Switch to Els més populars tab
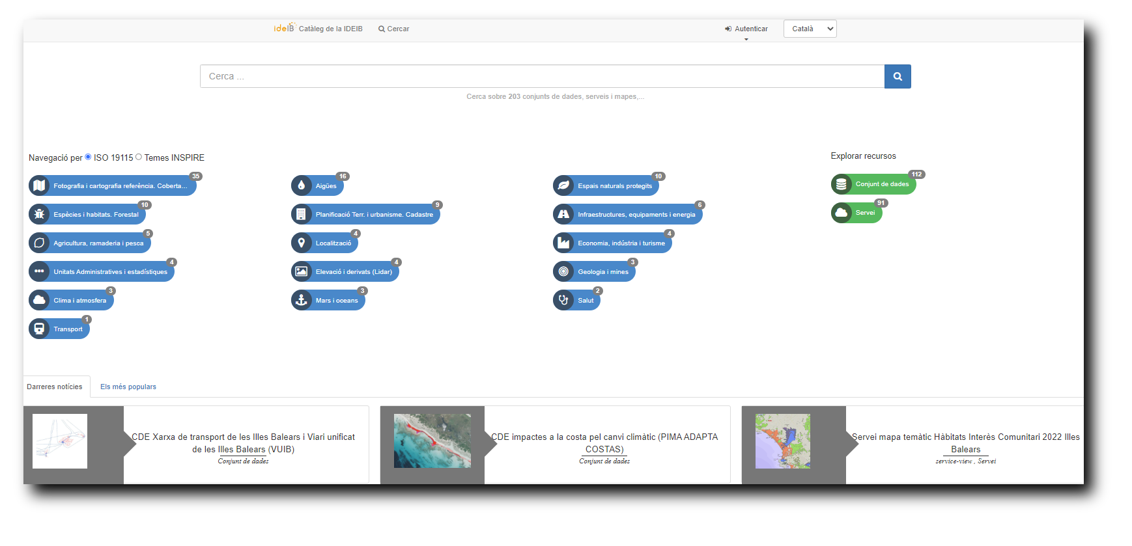This screenshot has height=546, width=1132. (128, 387)
